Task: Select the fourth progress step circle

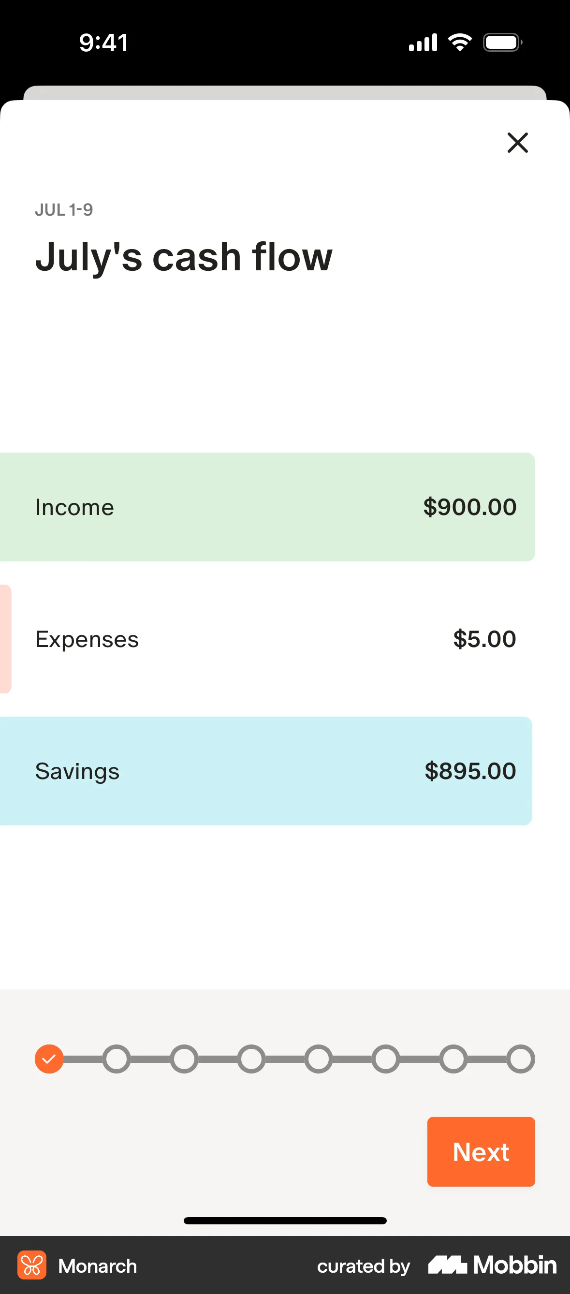Action: (251, 1059)
